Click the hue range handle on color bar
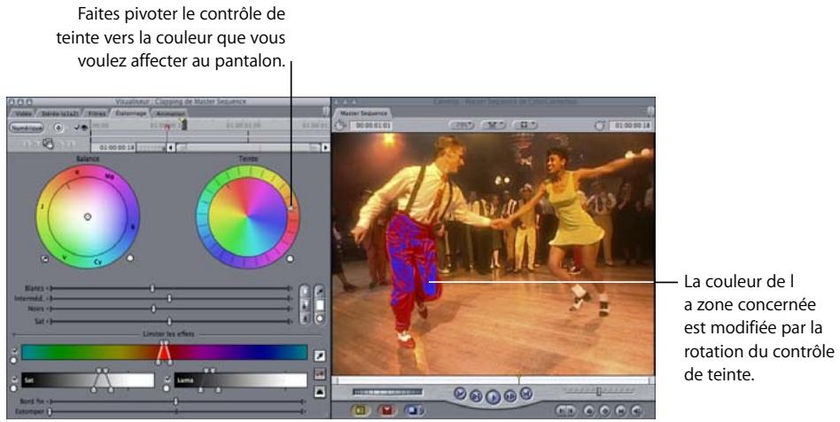 coord(164,353)
